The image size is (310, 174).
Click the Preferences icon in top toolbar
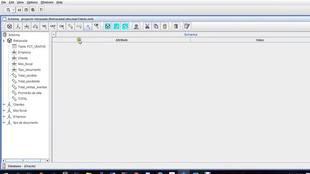(x=42, y=10)
